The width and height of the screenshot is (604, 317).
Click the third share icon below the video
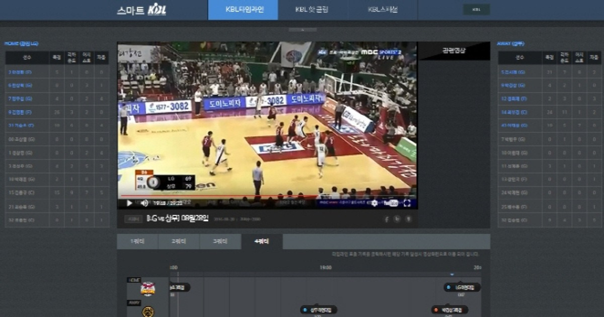pyautogui.click(x=409, y=219)
